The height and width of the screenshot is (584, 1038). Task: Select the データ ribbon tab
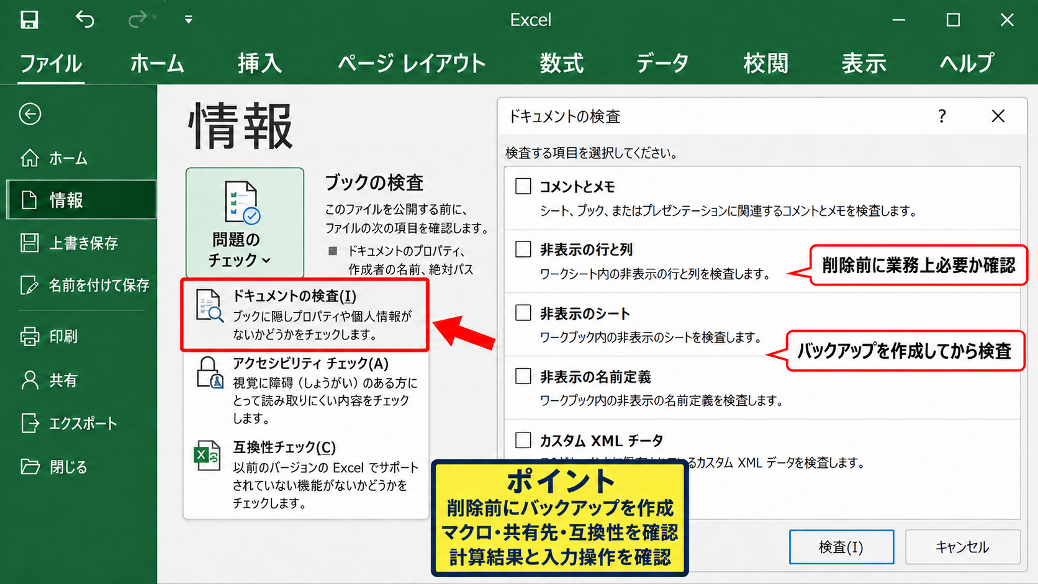(x=662, y=63)
